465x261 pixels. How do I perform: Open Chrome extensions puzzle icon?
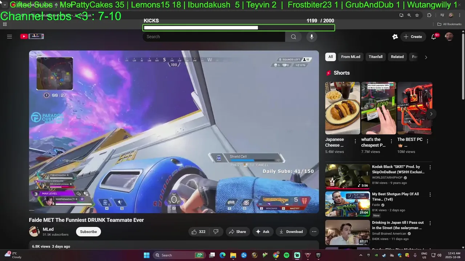429,15
